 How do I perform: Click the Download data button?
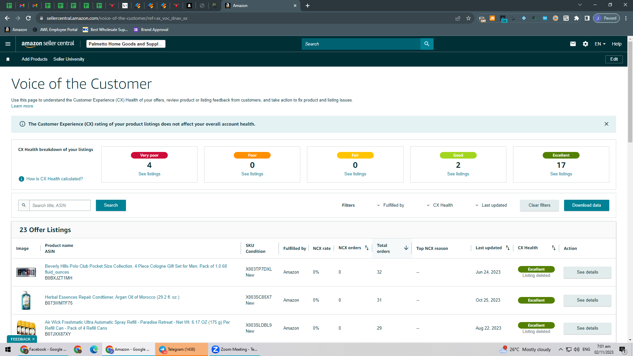click(x=587, y=205)
